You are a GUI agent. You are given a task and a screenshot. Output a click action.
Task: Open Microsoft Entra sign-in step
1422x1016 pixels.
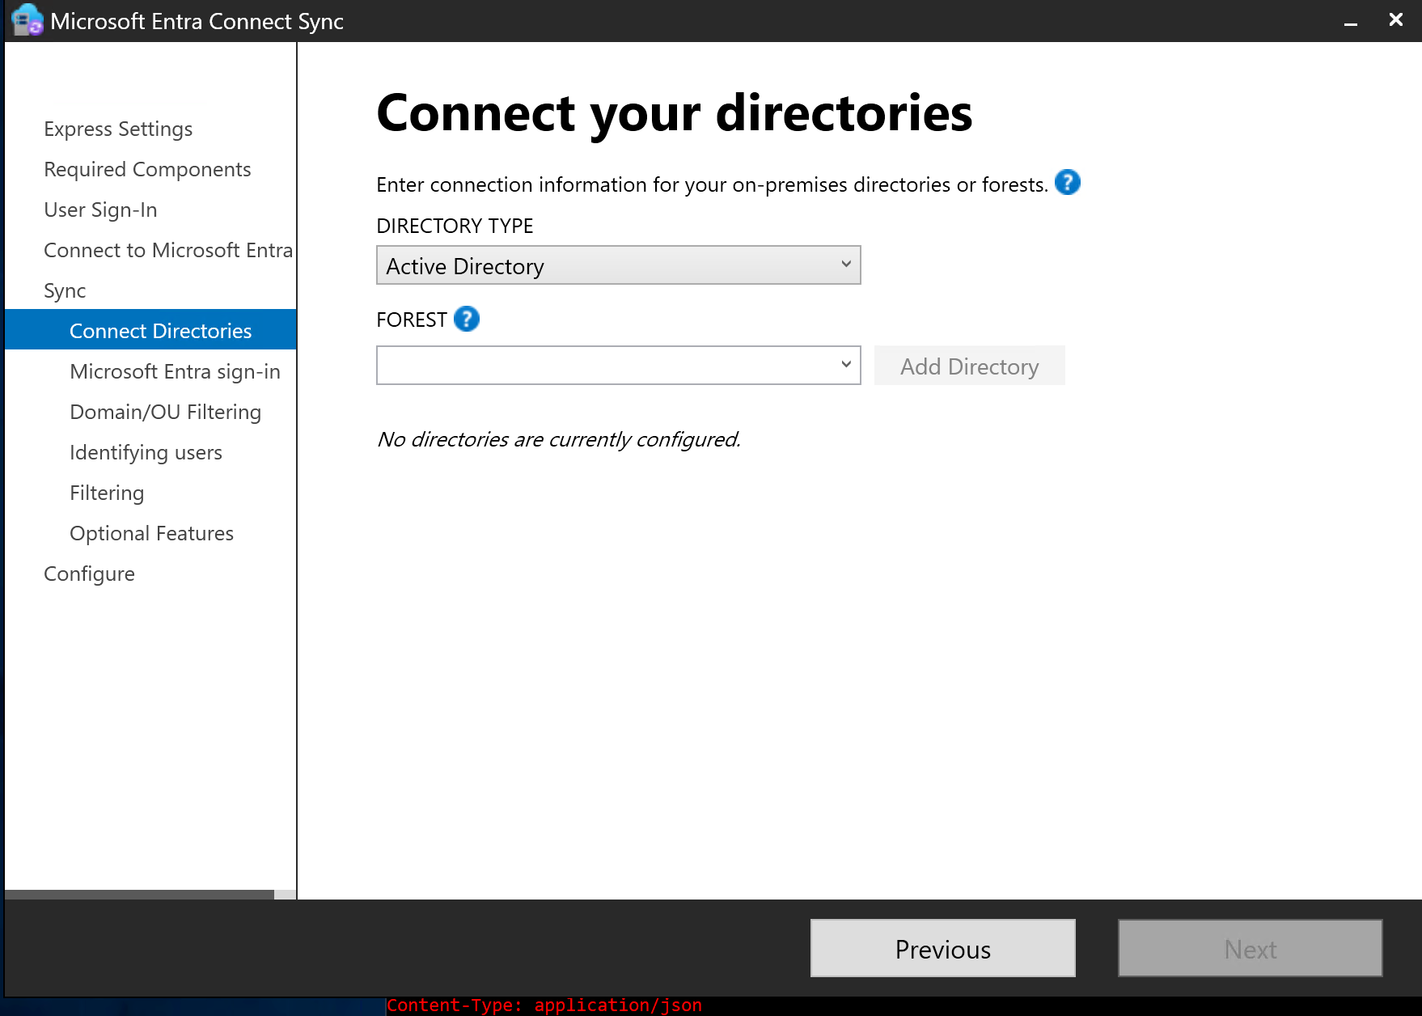click(x=175, y=371)
